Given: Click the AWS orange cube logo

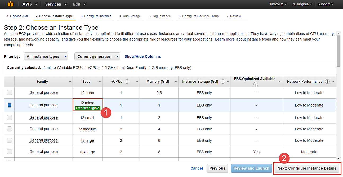Looking at the screenshot, I should click(11, 4).
